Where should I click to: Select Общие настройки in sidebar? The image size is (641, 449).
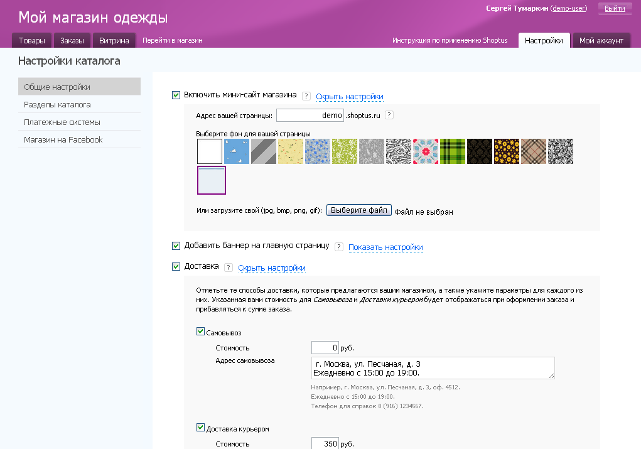point(79,87)
